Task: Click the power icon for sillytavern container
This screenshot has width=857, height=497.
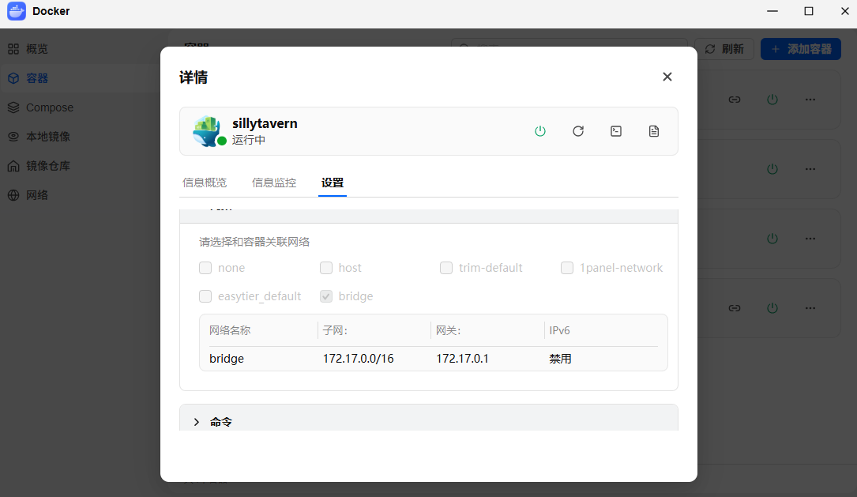Action: click(x=540, y=131)
